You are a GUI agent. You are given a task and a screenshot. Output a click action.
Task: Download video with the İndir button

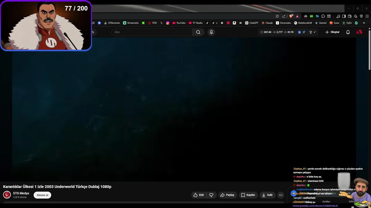pyautogui.click(x=267, y=195)
